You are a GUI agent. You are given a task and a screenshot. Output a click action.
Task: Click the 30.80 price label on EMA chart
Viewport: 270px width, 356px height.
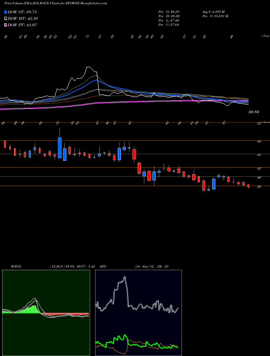tap(254, 112)
